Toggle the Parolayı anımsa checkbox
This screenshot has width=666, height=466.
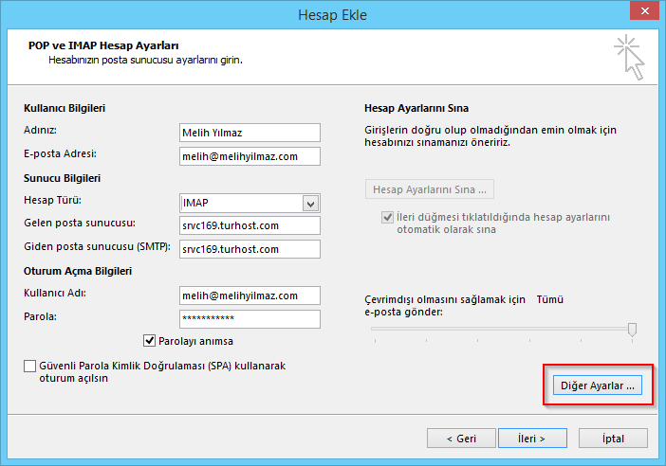tap(149, 341)
